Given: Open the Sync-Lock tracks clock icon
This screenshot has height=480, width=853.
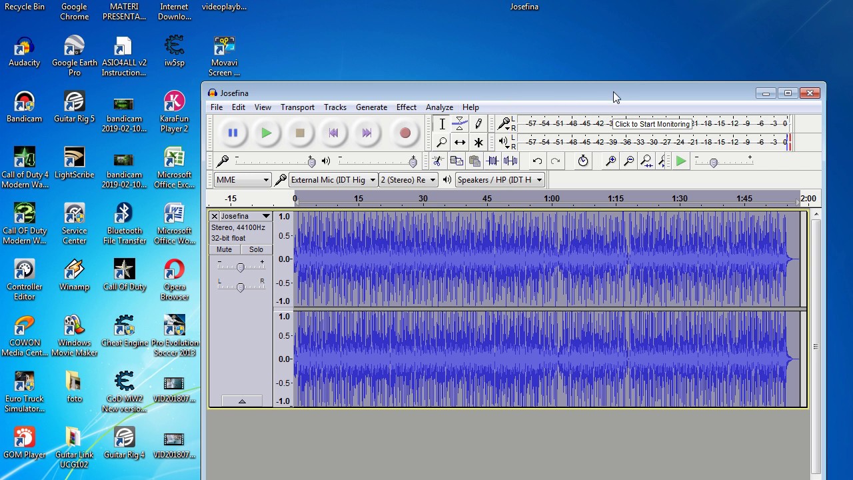Looking at the screenshot, I should click(583, 161).
